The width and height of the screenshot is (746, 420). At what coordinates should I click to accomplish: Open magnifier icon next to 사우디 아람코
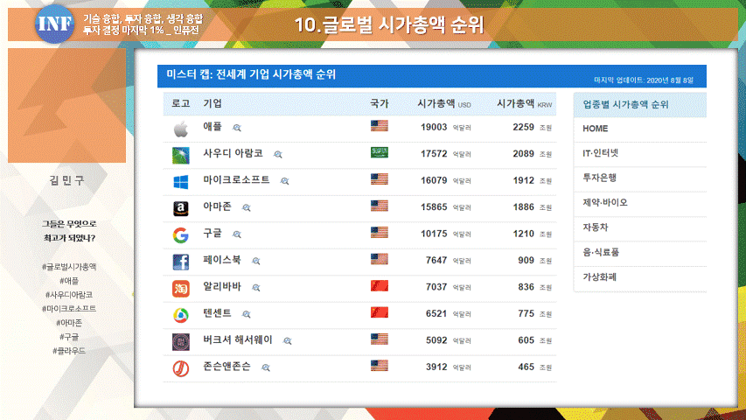point(278,154)
